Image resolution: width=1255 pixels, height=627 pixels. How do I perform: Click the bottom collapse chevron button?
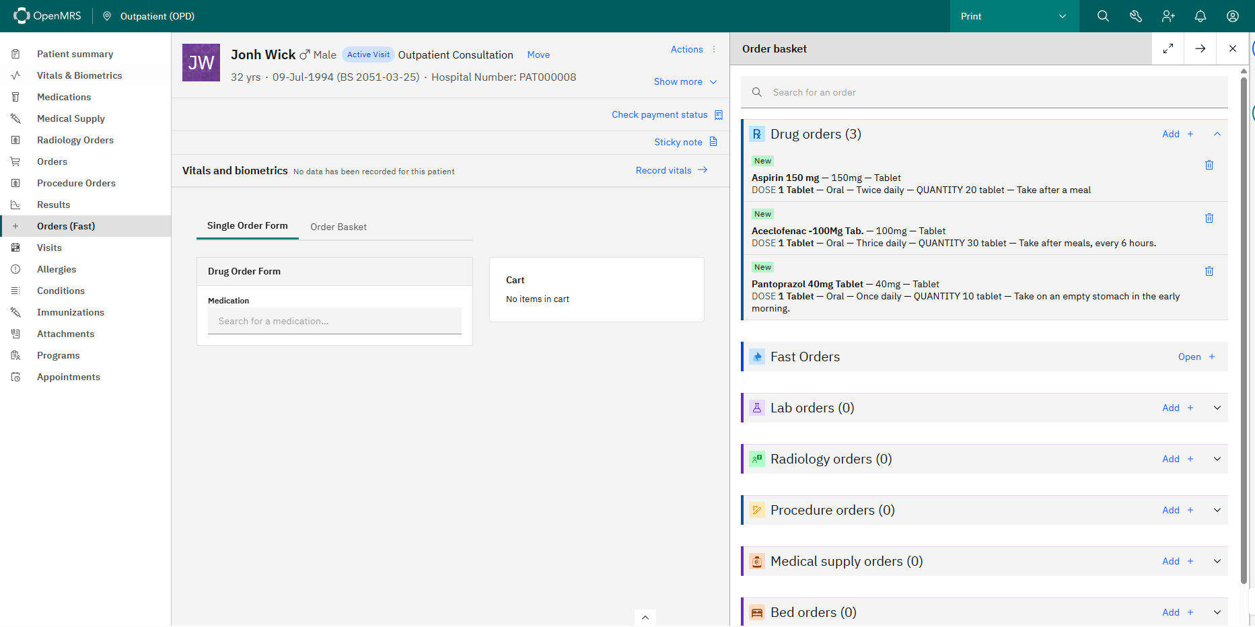coord(645,618)
